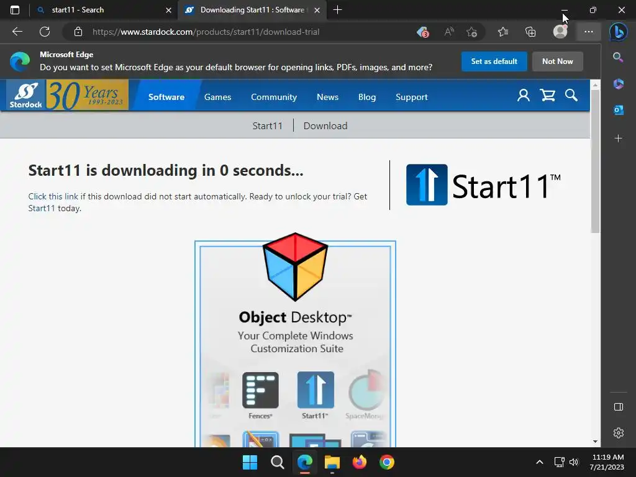Open Stardock site search
Viewport: 636px width, 477px height.
[x=571, y=95]
